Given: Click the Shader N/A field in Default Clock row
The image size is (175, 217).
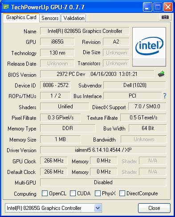Looking at the screenshot, I should click(153, 172).
